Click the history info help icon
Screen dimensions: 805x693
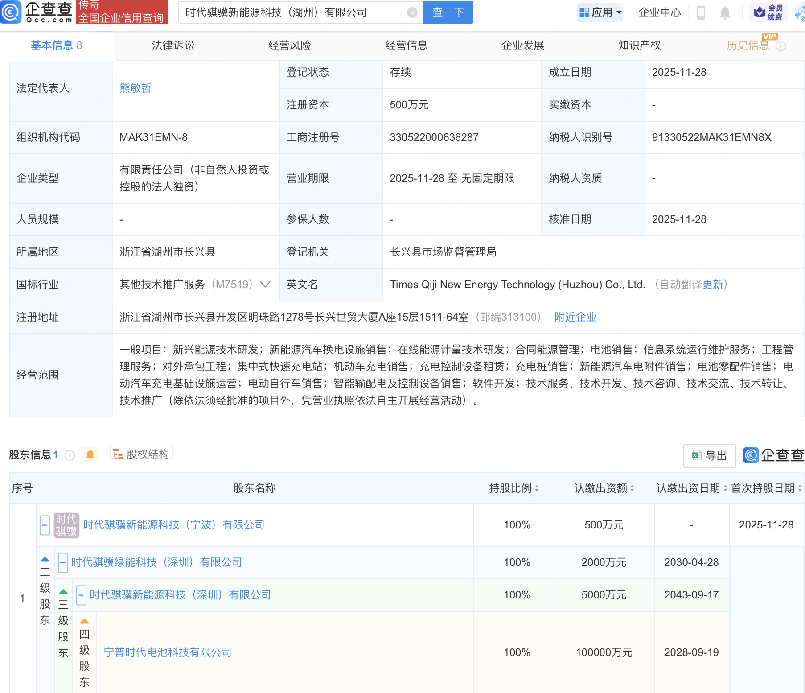(x=780, y=46)
